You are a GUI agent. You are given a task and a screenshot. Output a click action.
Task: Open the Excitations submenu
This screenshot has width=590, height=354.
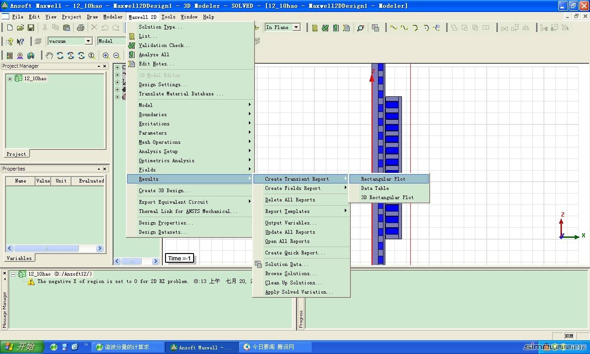pos(190,124)
